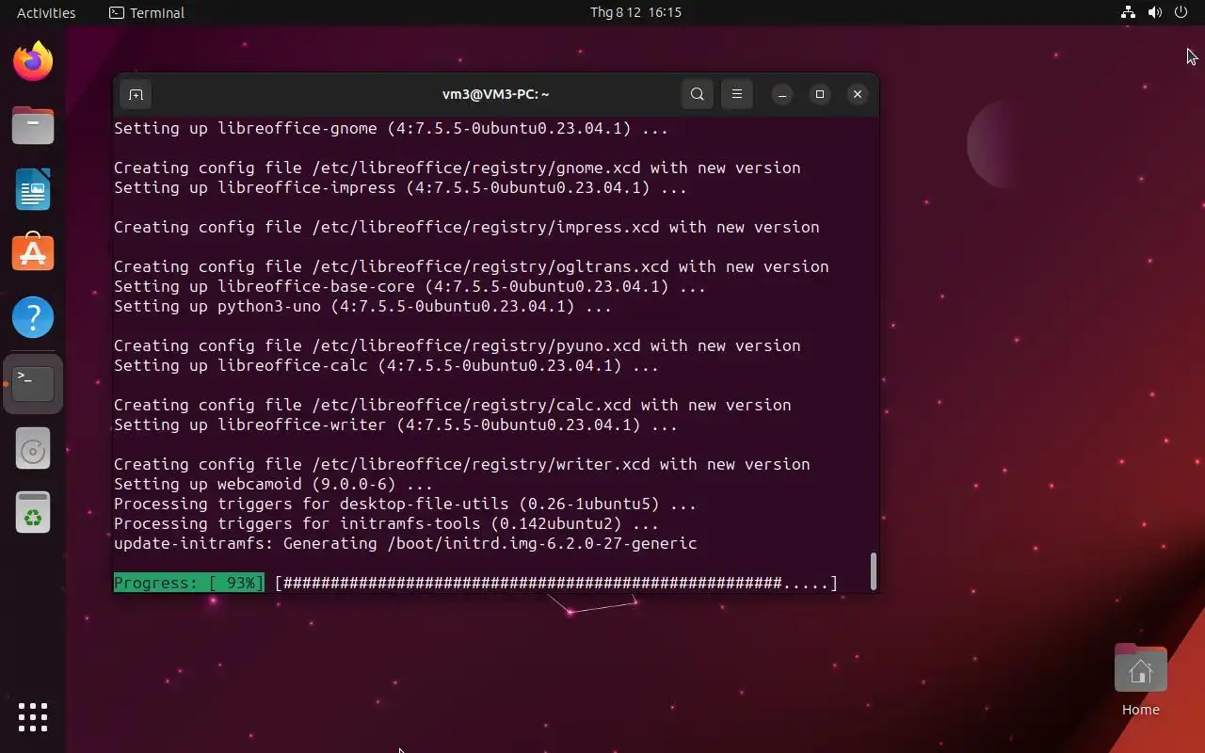Open Firefox from the dock
This screenshot has width=1205, height=753.
point(33,61)
